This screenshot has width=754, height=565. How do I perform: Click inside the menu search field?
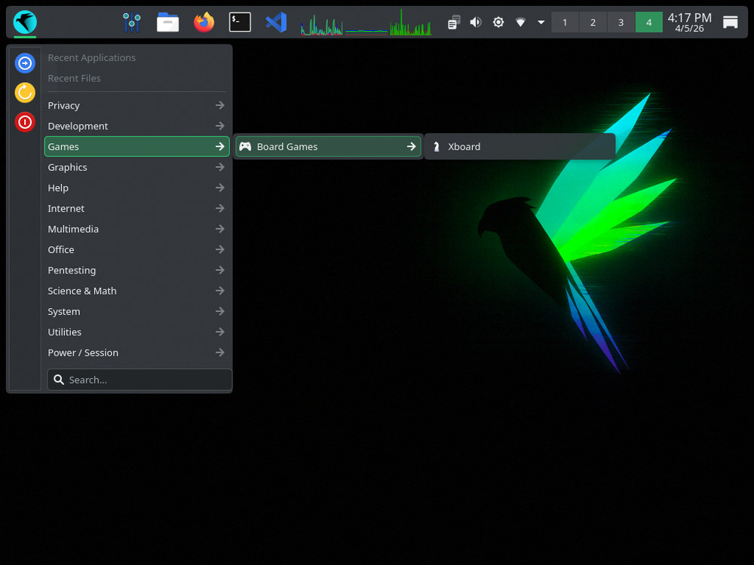(139, 380)
